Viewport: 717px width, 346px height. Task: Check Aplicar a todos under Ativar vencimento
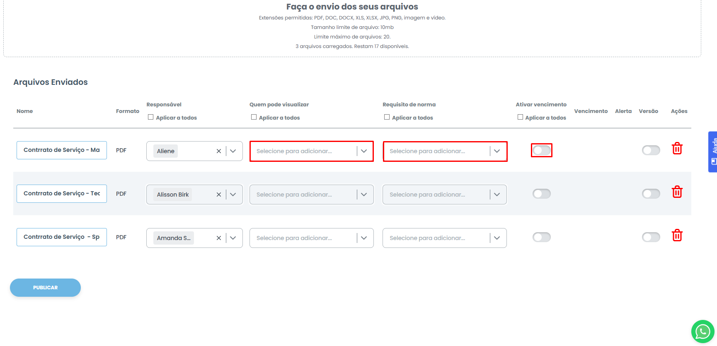[520, 117]
